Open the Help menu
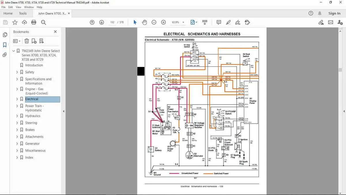346x195 pixels. pos(40,7)
